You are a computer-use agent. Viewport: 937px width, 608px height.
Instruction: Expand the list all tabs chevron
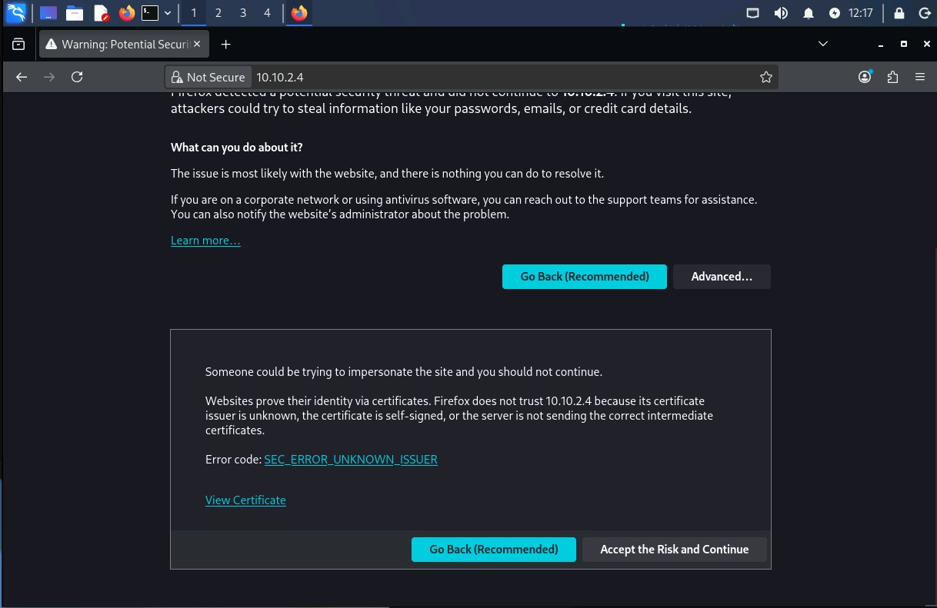[x=823, y=44]
